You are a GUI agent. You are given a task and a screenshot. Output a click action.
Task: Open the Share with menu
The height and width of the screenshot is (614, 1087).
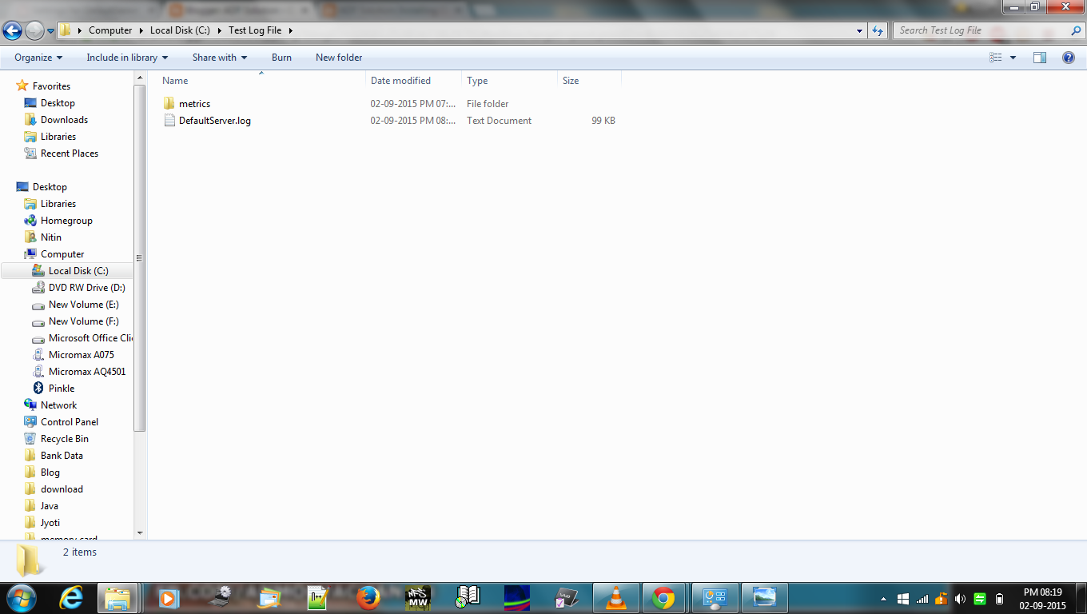pos(220,58)
